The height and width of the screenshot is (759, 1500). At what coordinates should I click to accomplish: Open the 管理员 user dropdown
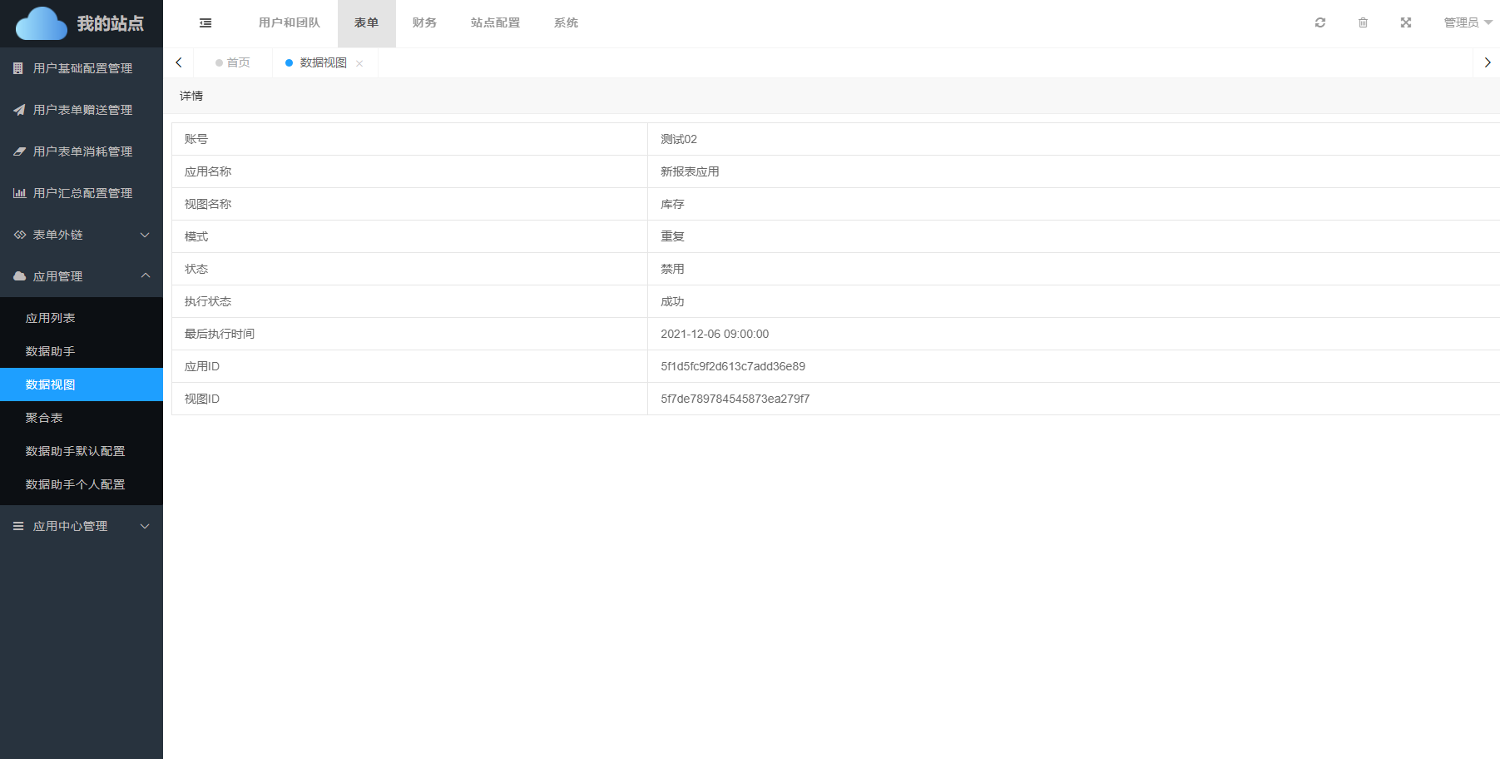[1468, 22]
